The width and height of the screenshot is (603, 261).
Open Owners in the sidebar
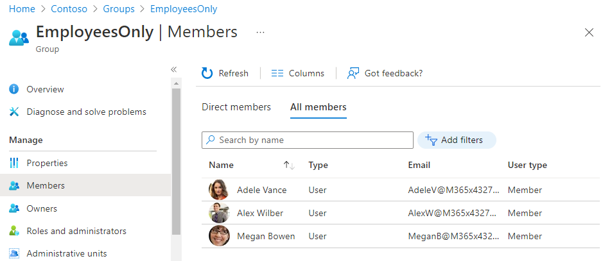point(42,208)
